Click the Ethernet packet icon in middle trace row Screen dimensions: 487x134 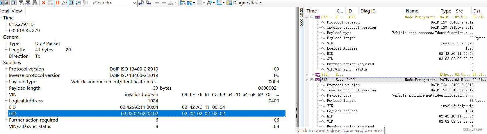pyautogui.click(x=317, y=75)
